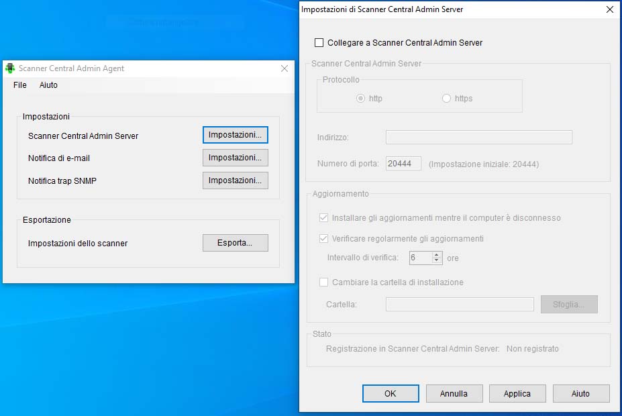Click the Indirizzo address field
The width and height of the screenshot is (622, 416).
pyautogui.click(x=478, y=138)
